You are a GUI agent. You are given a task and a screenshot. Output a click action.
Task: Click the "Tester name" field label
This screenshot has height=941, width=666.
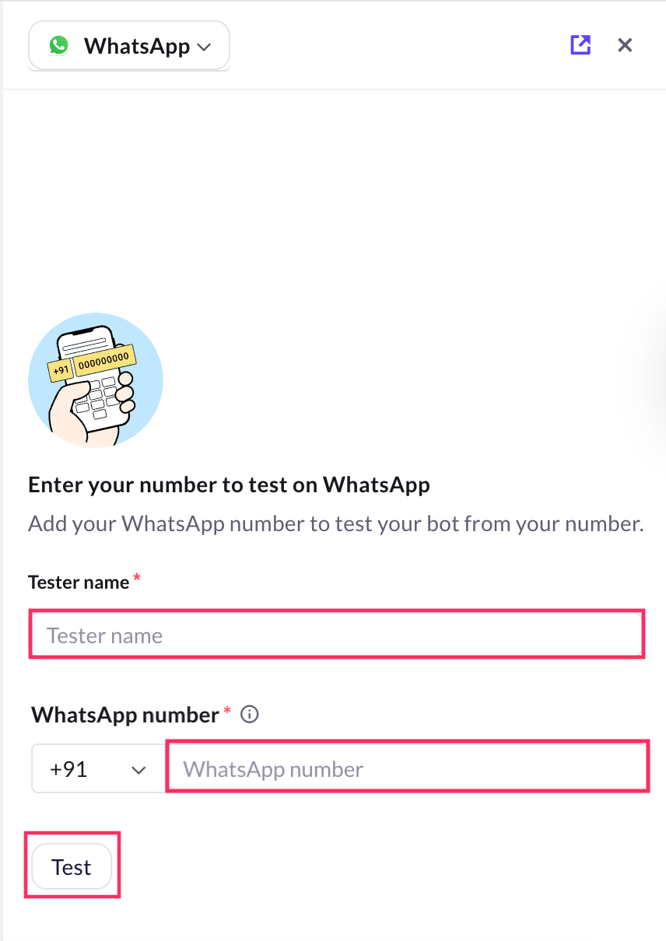79,582
